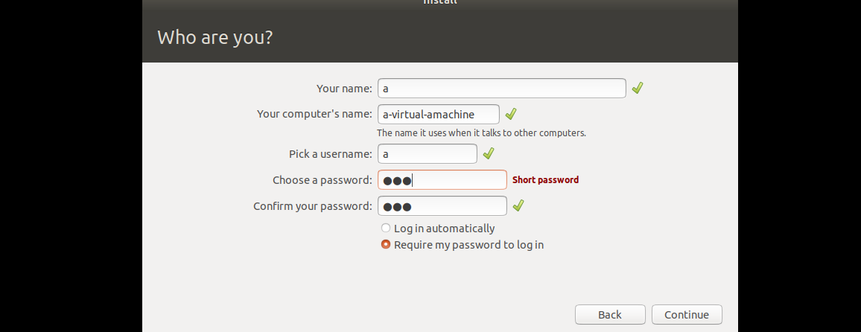The height and width of the screenshot is (332, 861).
Task: Click the Who are you? heading
Action: (x=215, y=37)
